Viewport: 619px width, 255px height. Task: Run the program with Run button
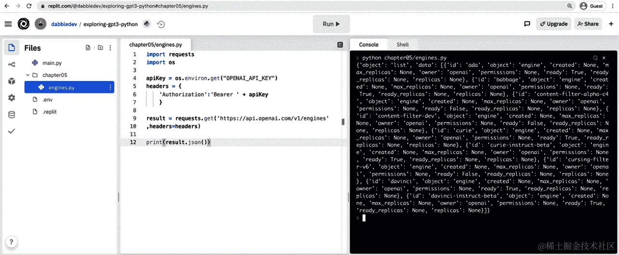(331, 24)
